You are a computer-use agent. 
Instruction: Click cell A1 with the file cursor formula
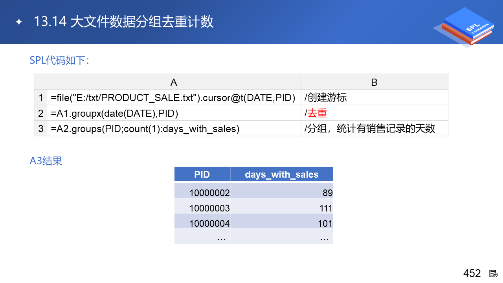(173, 97)
